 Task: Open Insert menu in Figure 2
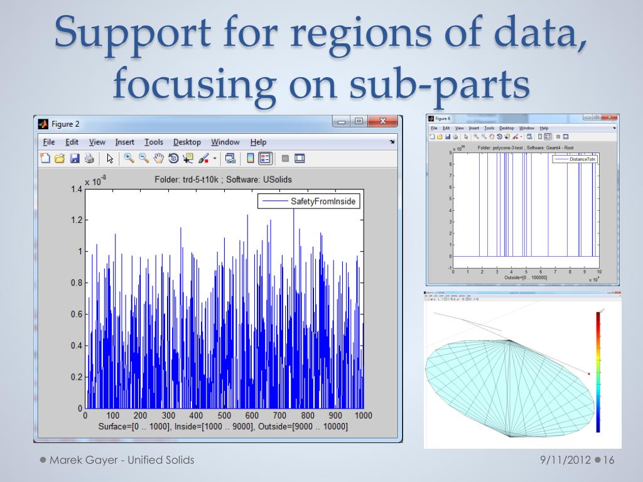click(125, 142)
